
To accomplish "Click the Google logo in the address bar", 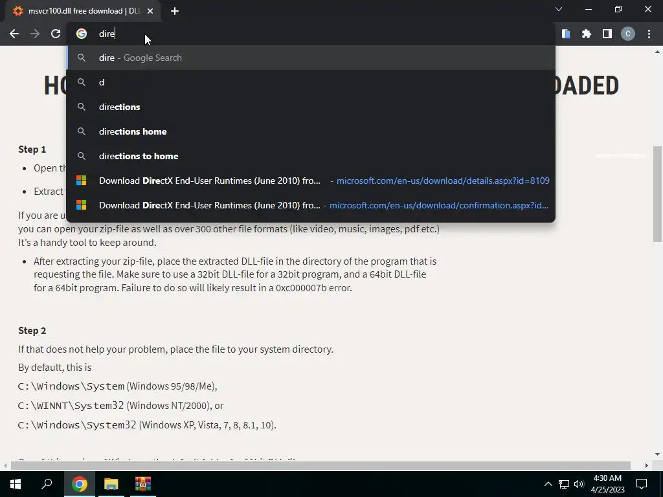I will tap(81, 34).
